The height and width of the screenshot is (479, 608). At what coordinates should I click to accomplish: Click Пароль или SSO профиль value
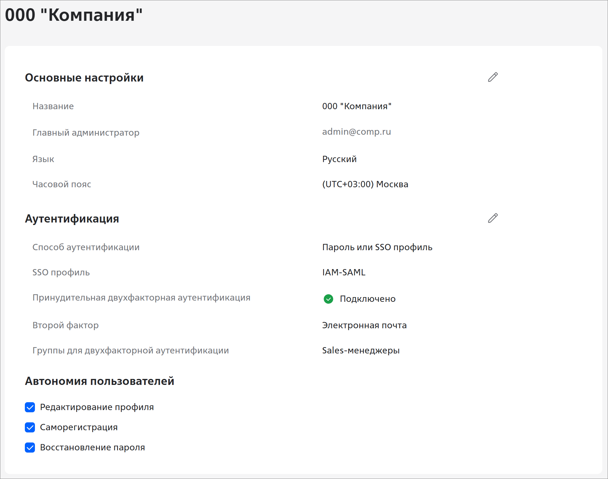click(x=377, y=247)
